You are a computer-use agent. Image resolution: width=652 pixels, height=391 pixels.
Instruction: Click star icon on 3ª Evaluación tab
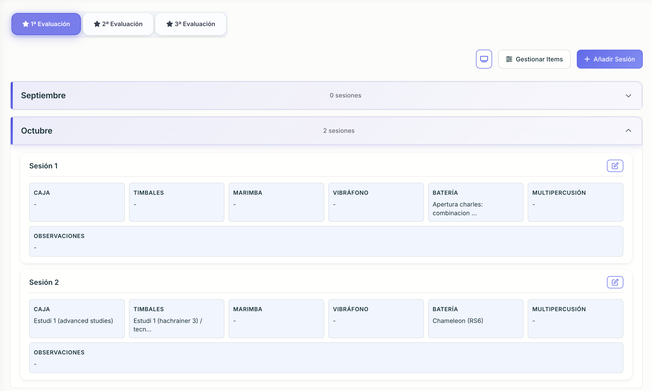(170, 24)
